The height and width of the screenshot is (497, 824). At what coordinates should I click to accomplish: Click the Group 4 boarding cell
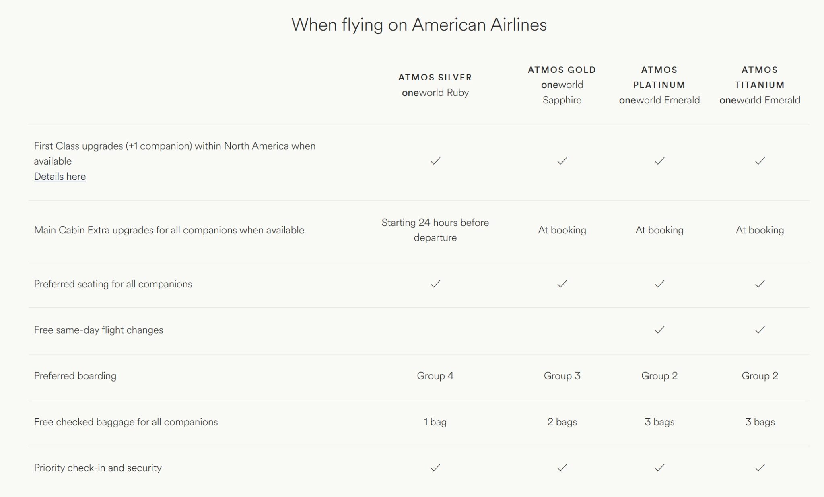435,376
